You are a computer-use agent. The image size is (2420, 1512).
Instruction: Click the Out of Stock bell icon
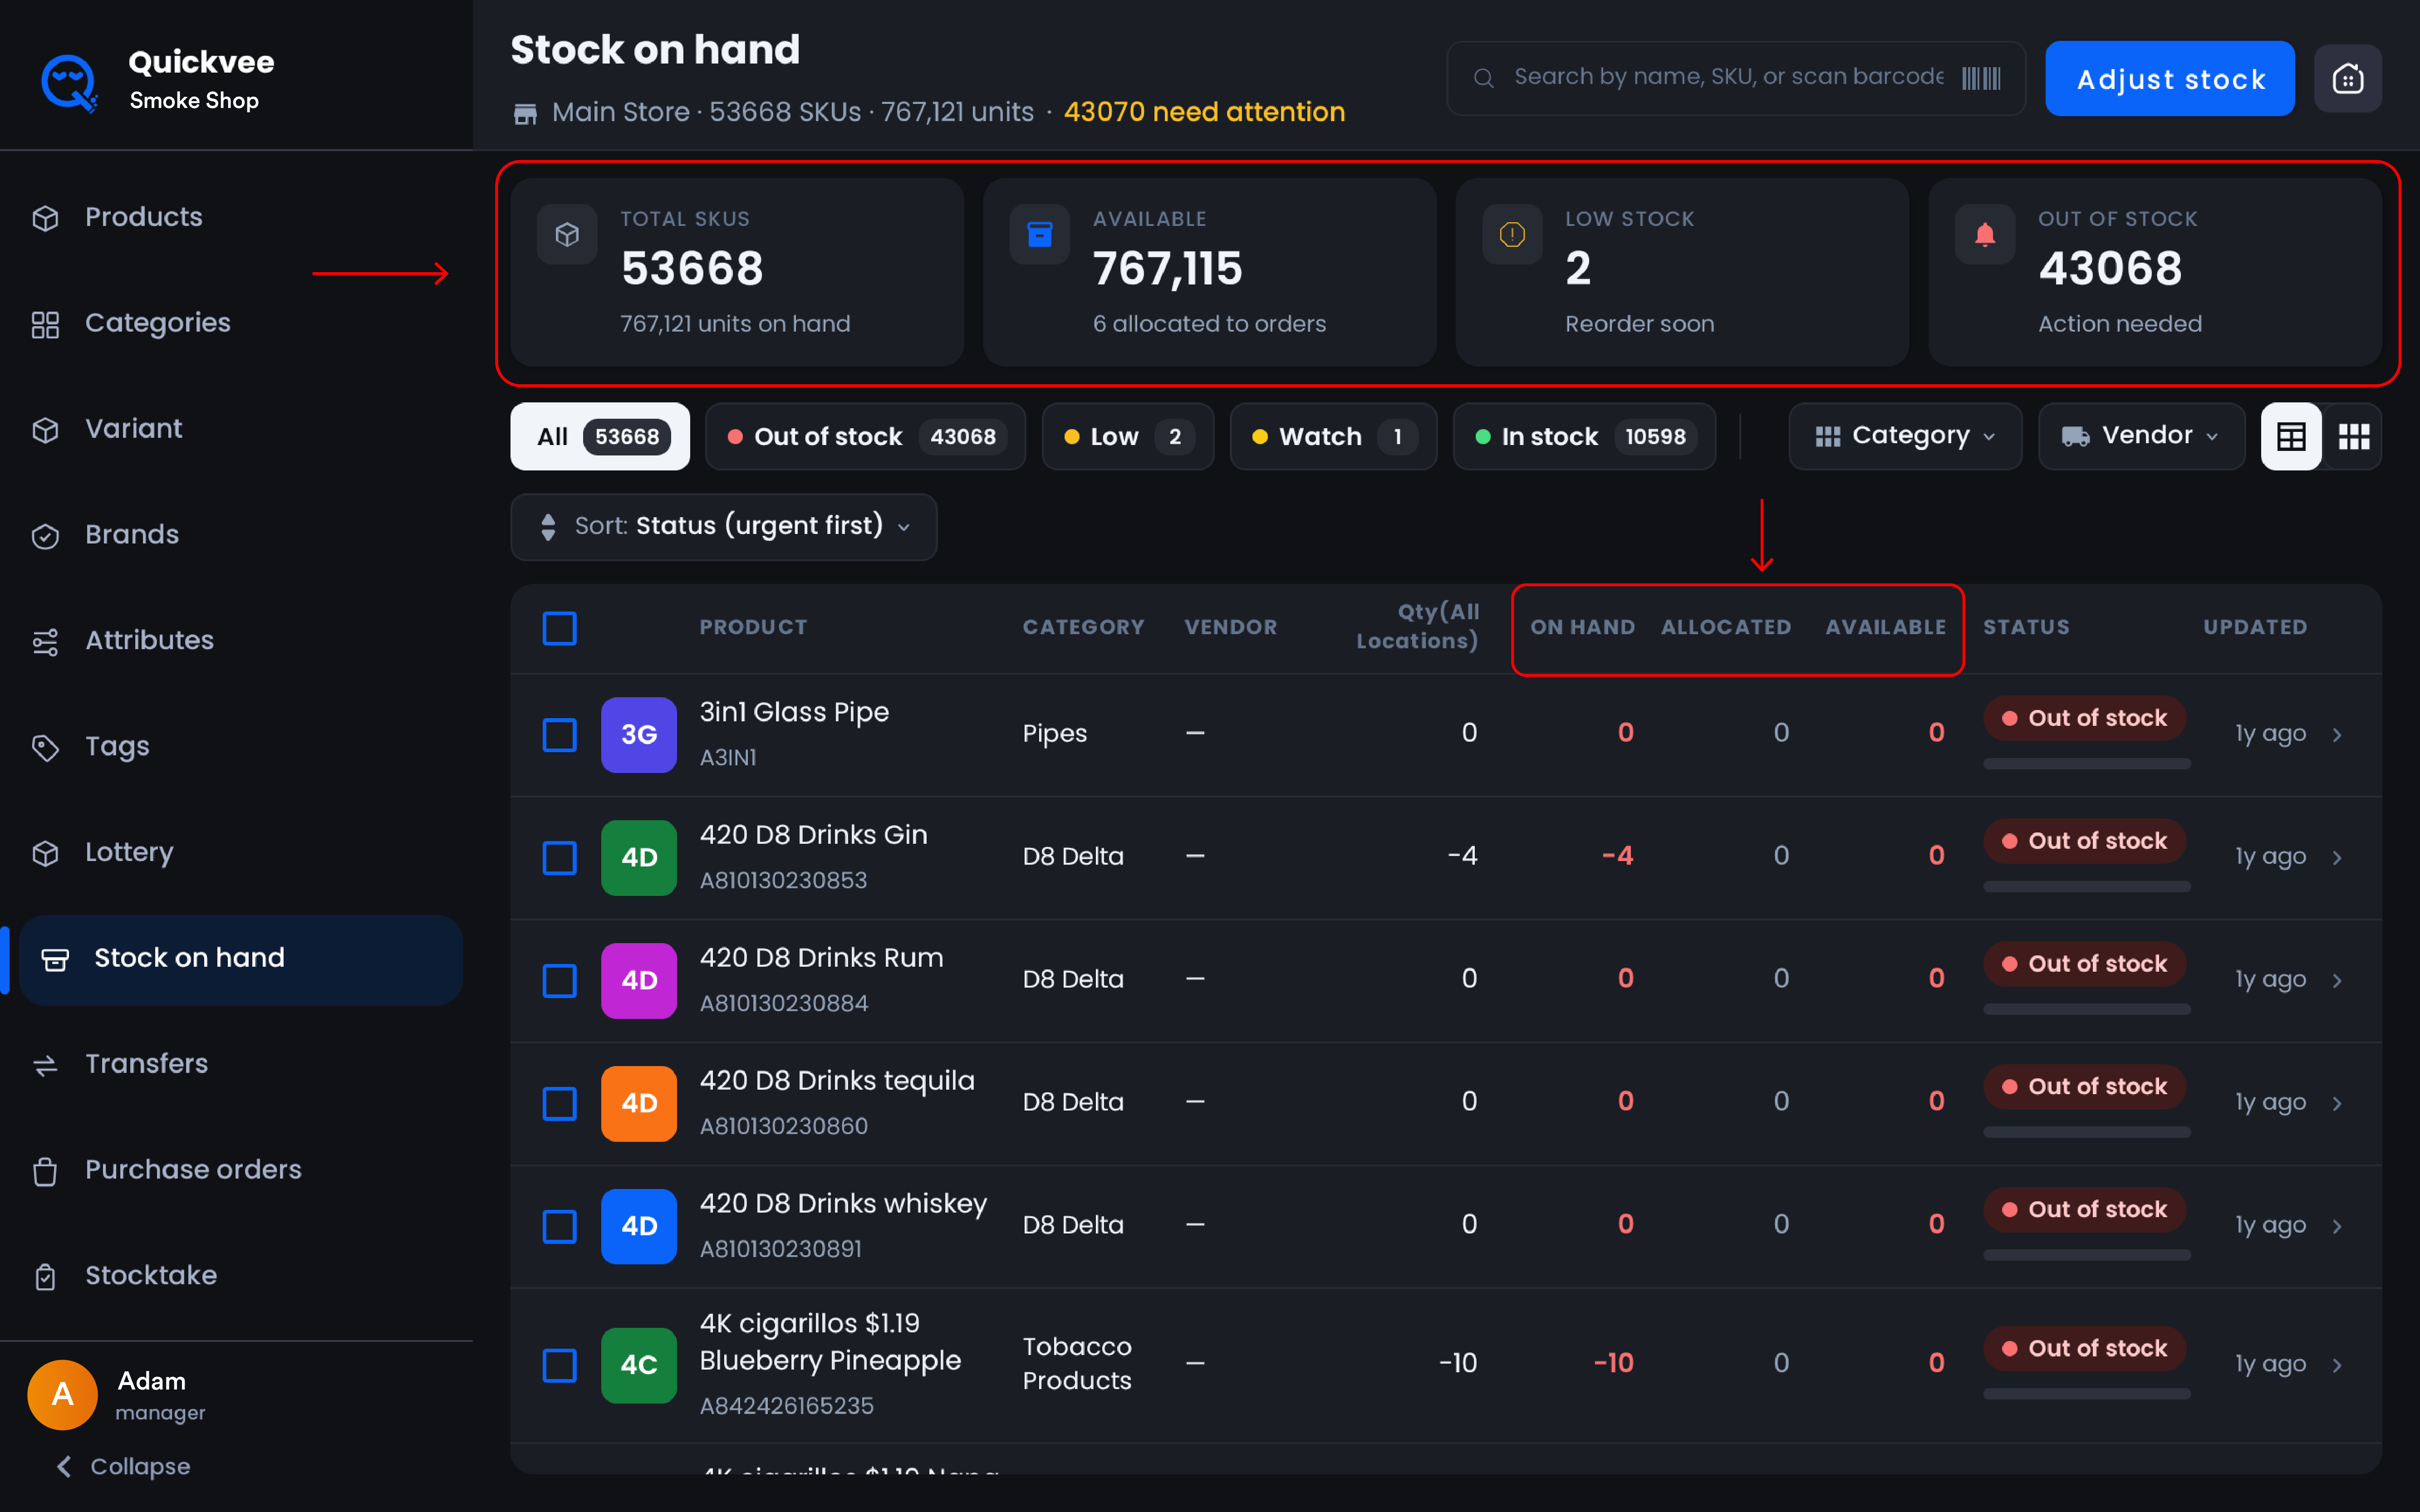[1985, 235]
